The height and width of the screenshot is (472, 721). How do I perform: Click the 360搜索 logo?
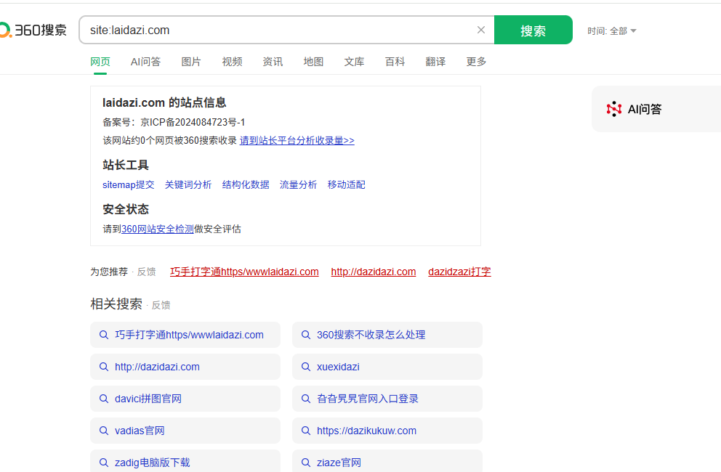click(33, 30)
